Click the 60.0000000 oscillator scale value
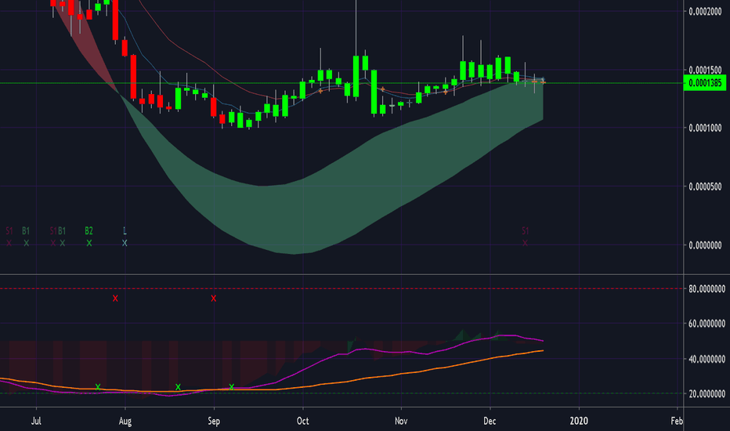 click(x=707, y=324)
